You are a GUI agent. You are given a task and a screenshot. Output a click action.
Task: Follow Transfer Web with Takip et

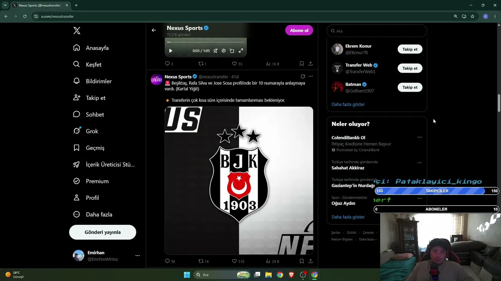(x=410, y=68)
